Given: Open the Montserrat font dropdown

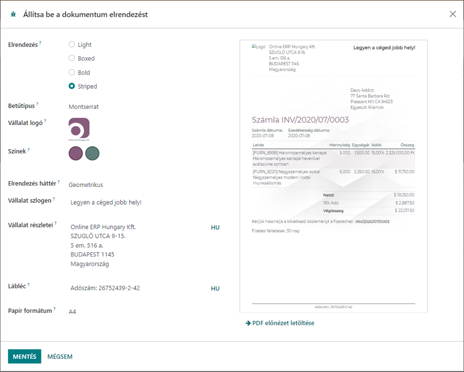Looking at the screenshot, I should coord(87,107).
